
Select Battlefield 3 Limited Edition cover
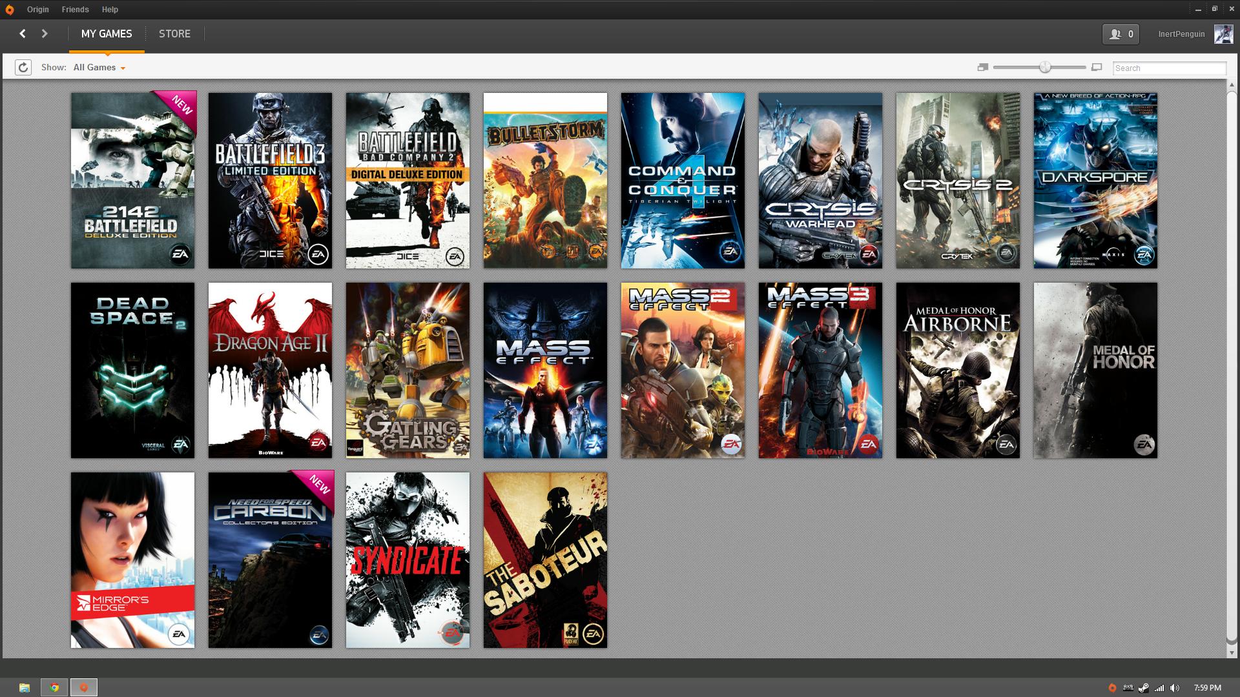coord(270,180)
